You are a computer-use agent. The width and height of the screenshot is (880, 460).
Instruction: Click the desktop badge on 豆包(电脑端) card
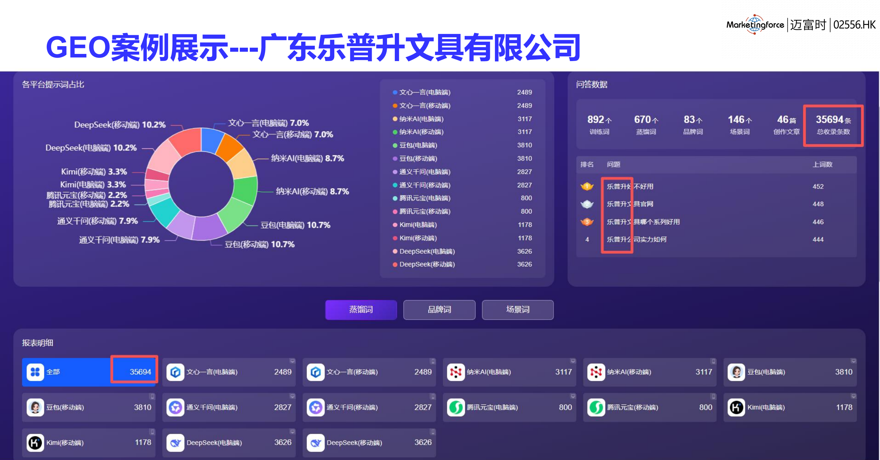click(853, 361)
